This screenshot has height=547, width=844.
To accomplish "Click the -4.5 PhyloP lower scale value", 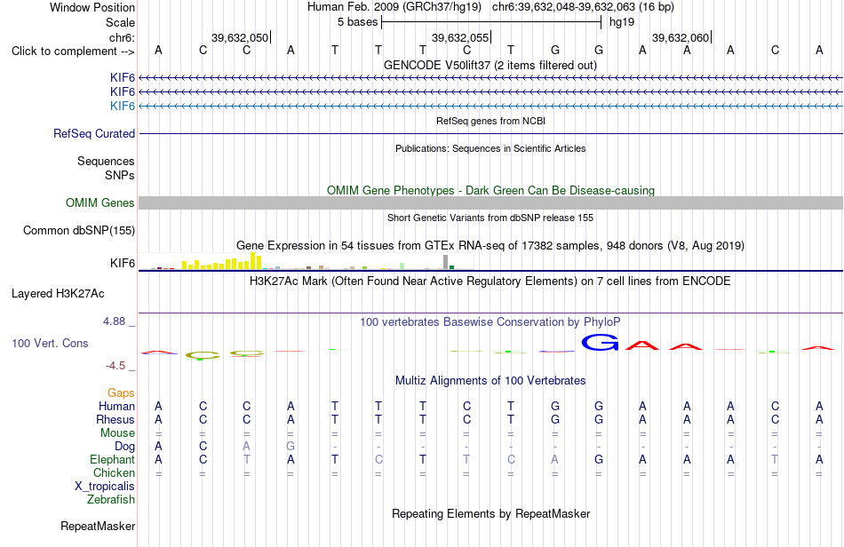I will [115, 366].
